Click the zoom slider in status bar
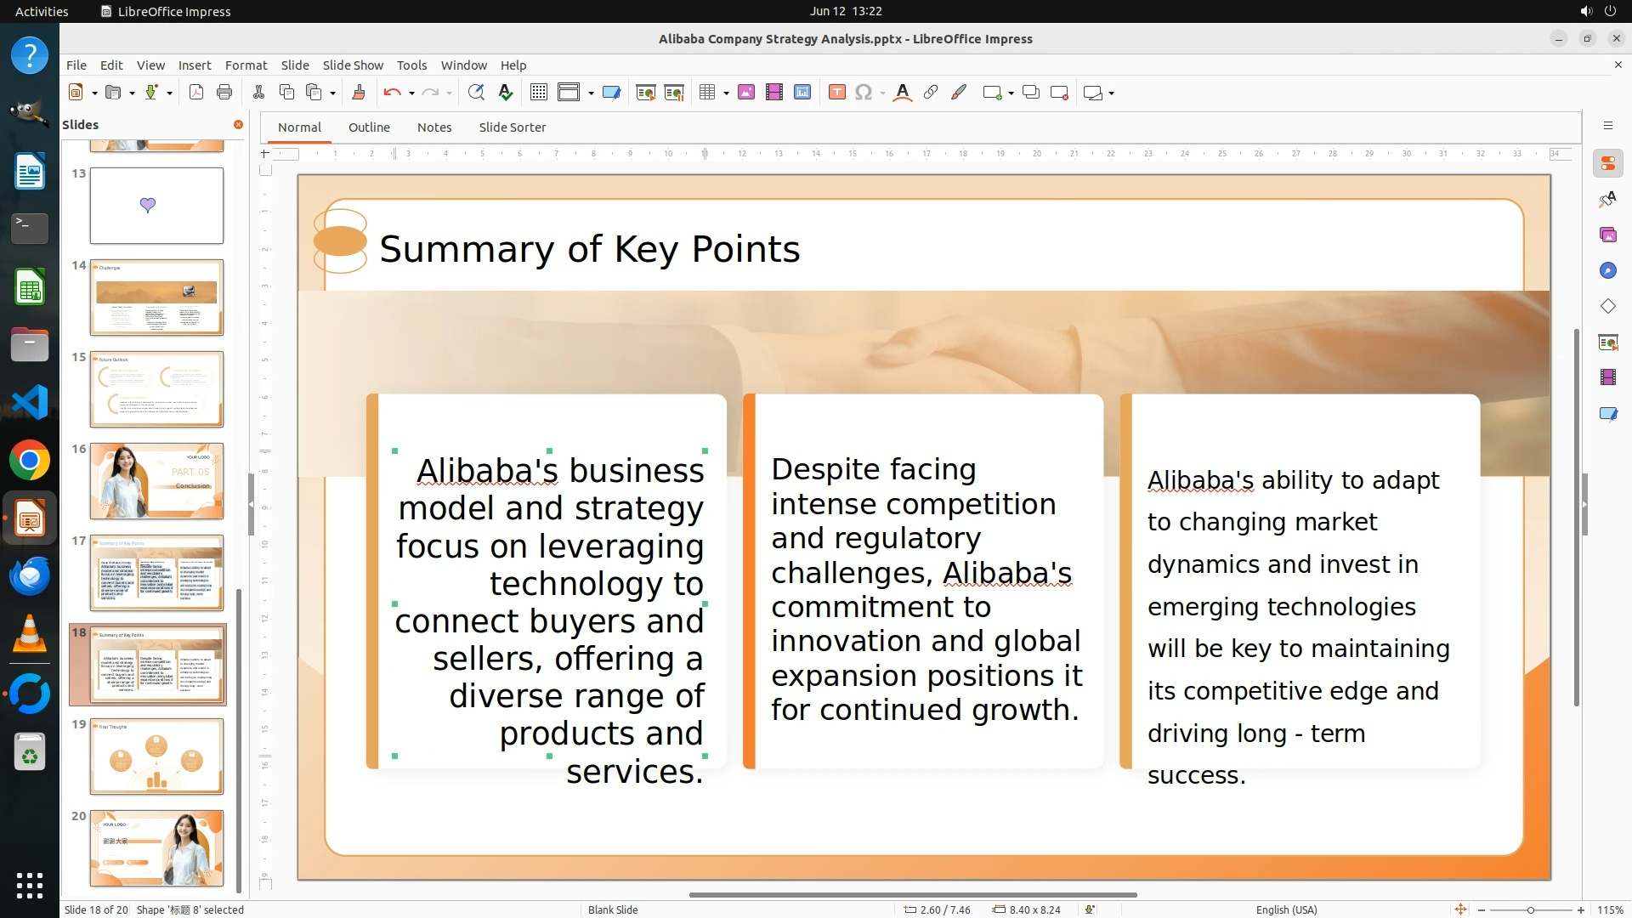 pyautogui.click(x=1530, y=909)
